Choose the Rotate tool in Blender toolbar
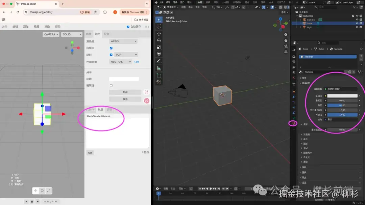Screen dimensions: 365x205 click(159, 40)
